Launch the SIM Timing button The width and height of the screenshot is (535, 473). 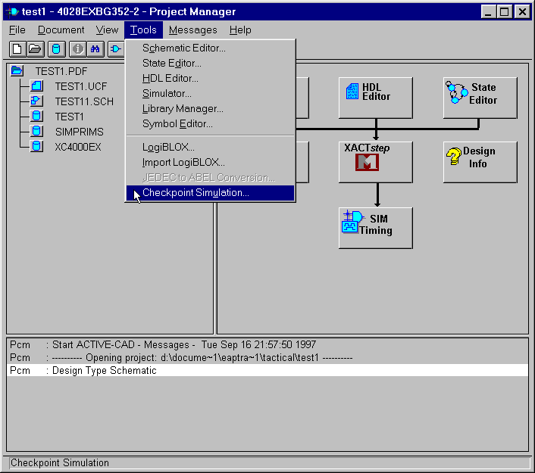point(376,228)
